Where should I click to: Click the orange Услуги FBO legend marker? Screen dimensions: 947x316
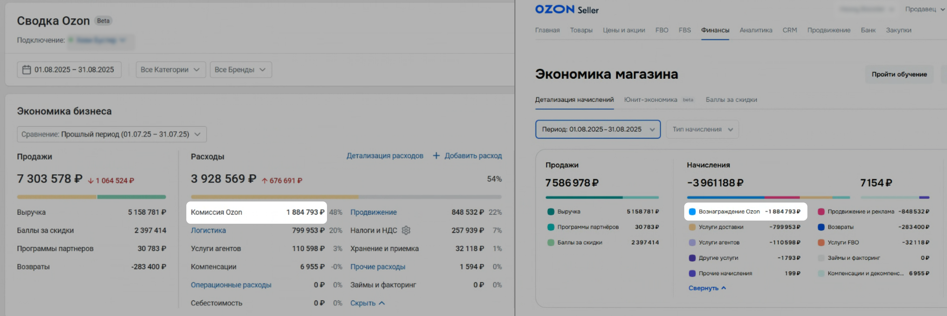[821, 242]
